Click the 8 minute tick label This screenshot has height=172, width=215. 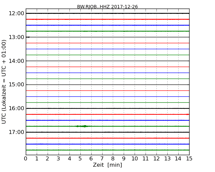[x=113, y=159]
